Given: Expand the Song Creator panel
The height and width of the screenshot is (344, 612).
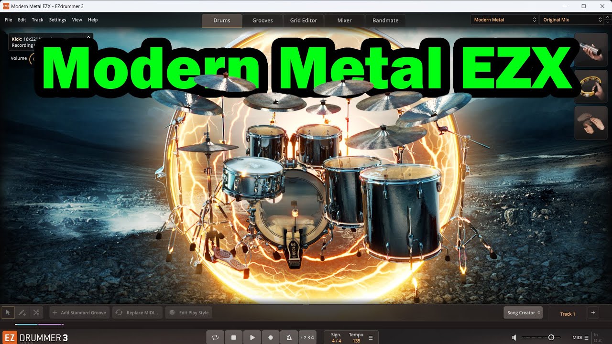Looking at the screenshot, I should pyautogui.click(x=523, y=313).
